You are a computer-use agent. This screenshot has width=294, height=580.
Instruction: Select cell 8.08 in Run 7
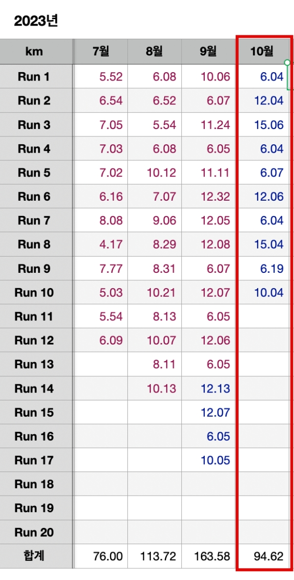pyautogui.click(x=100, y=220)
